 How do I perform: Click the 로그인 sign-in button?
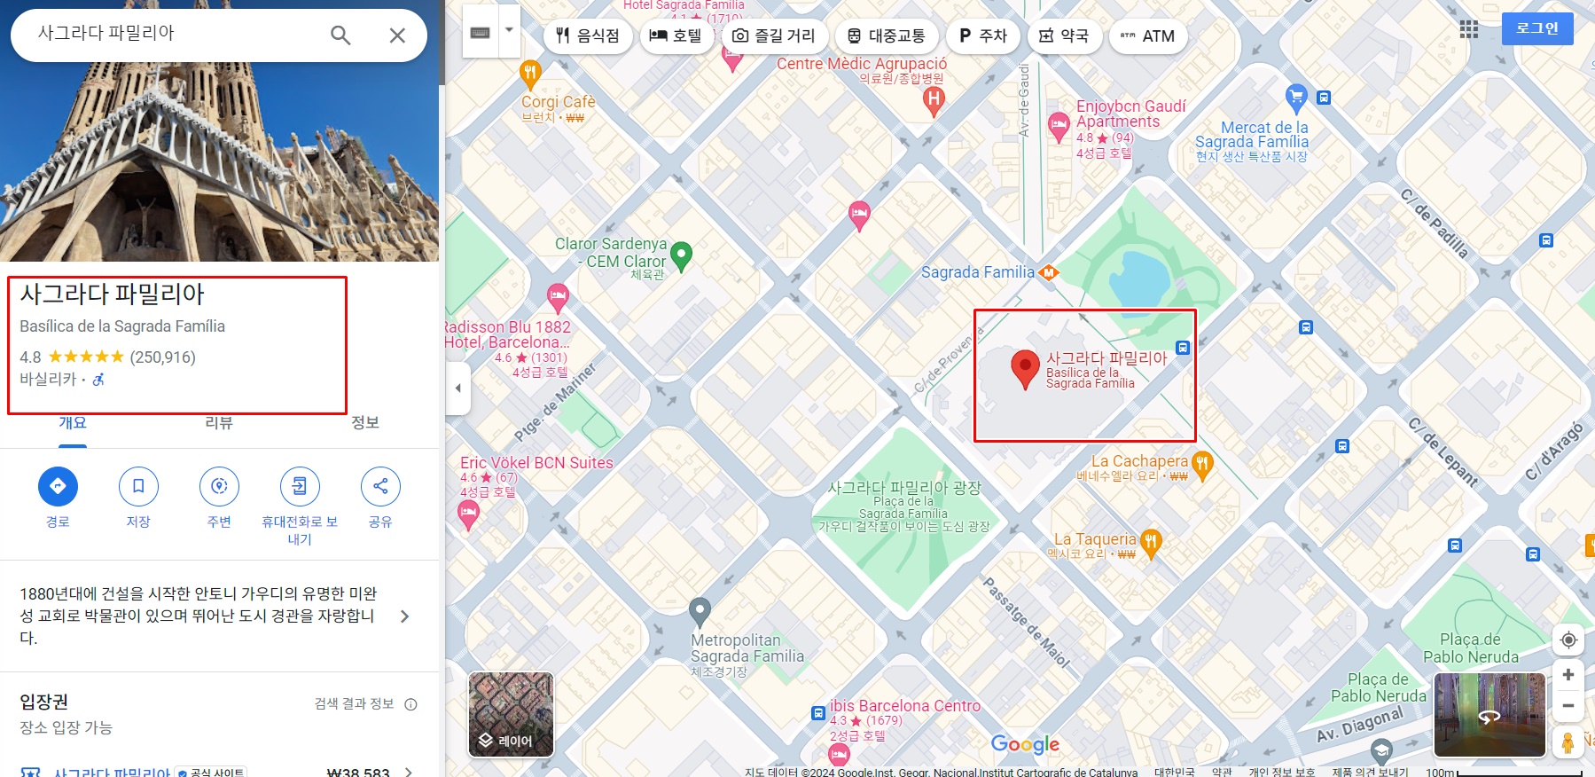[1537, 28]
